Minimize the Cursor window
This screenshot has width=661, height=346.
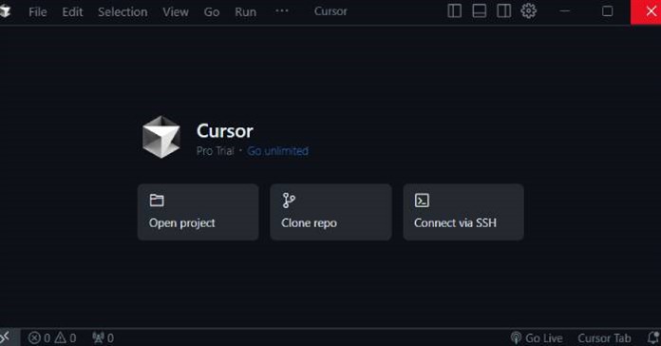pyautogui.click(x=565, y=11)
